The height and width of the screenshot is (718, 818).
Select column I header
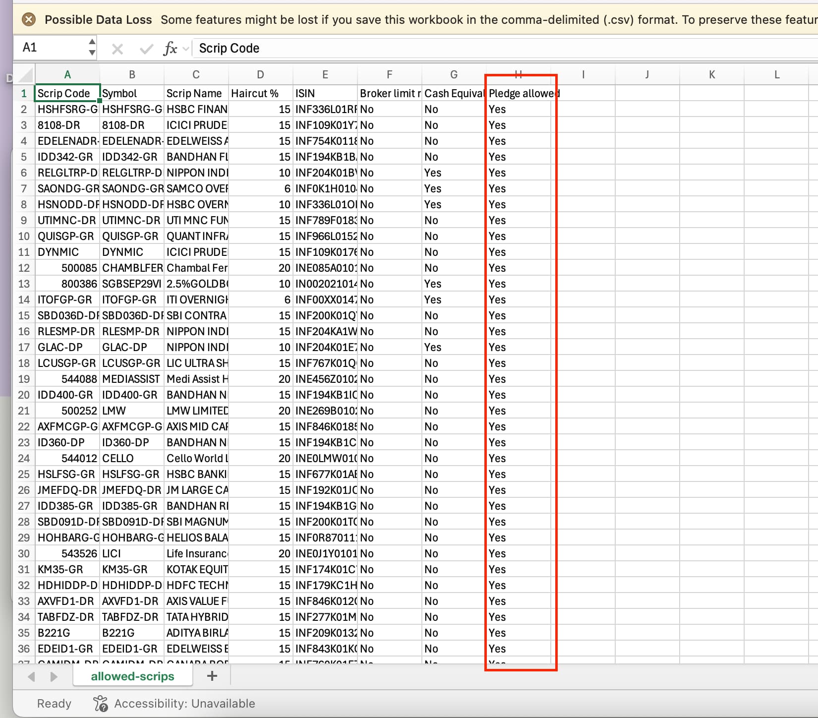(583, 75)
